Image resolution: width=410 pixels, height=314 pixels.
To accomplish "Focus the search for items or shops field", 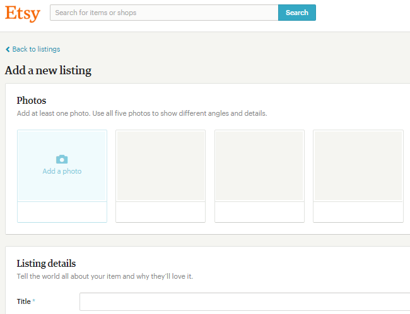I will pyautogui.click(x=164, y=13).
